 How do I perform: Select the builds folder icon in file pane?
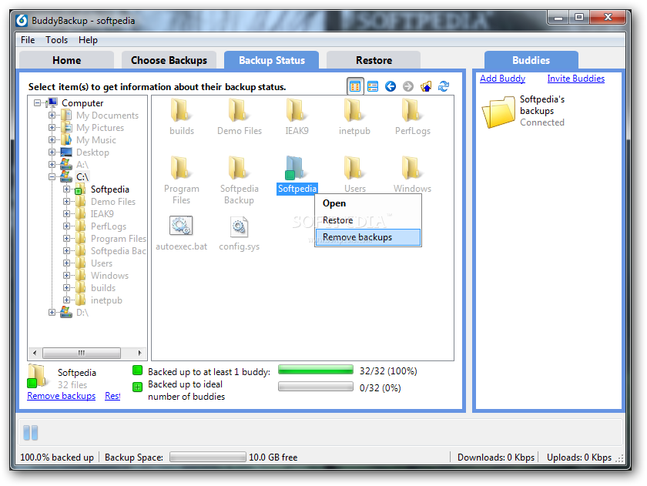(x=181, y=110)
